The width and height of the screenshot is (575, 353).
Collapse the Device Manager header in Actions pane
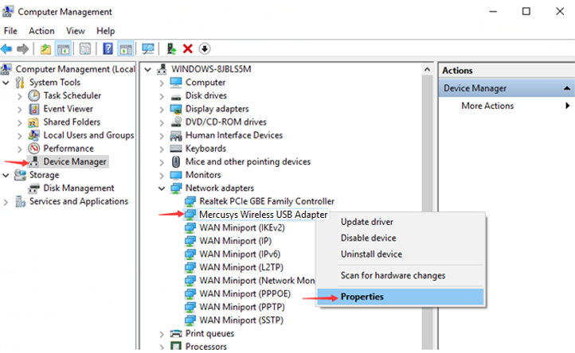(566, 89)
